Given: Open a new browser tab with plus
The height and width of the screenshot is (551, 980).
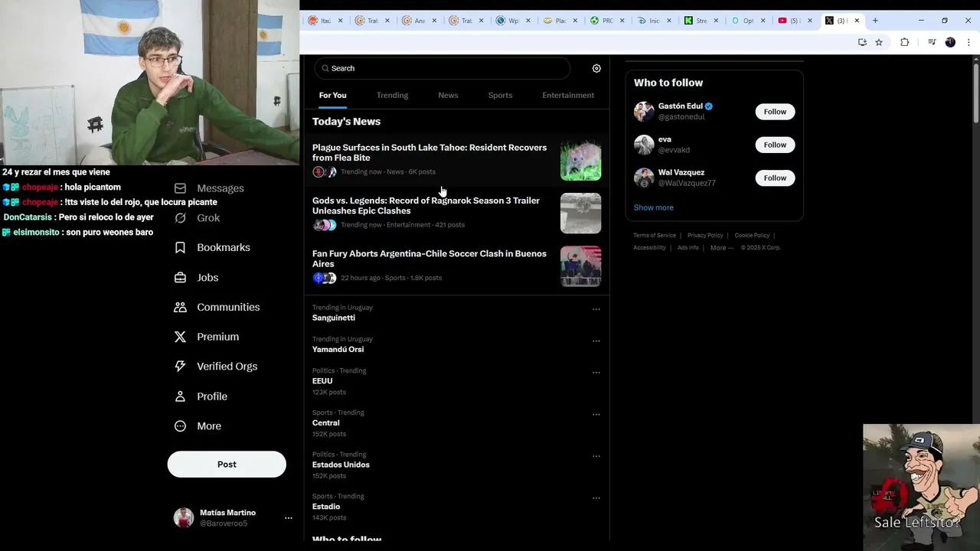Looking at the screenshot, I should tap(875, 21).
